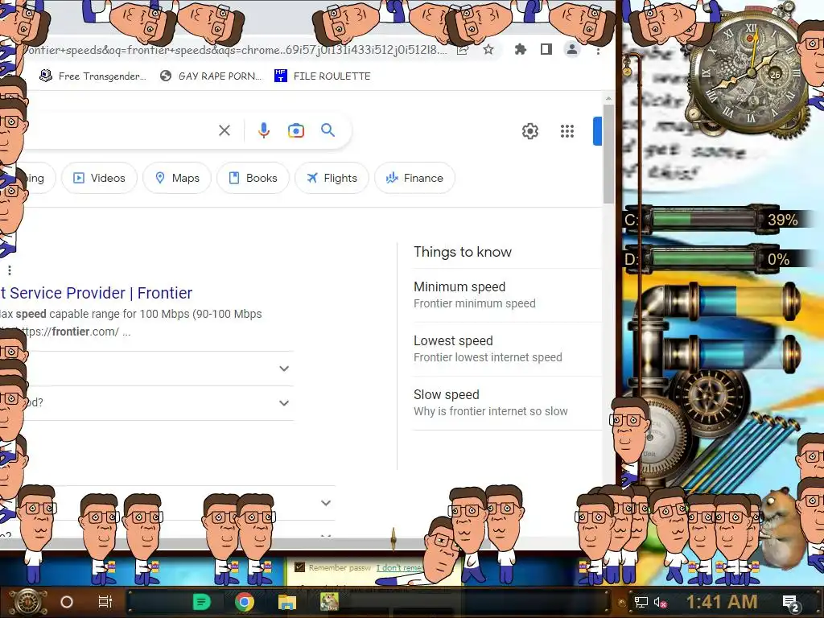Click the 39% C: drive value

pyautogui.click(x=782, y=220)
